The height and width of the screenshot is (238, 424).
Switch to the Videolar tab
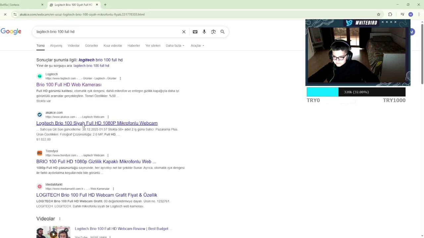pyautogui.click(x=74, y=46)
